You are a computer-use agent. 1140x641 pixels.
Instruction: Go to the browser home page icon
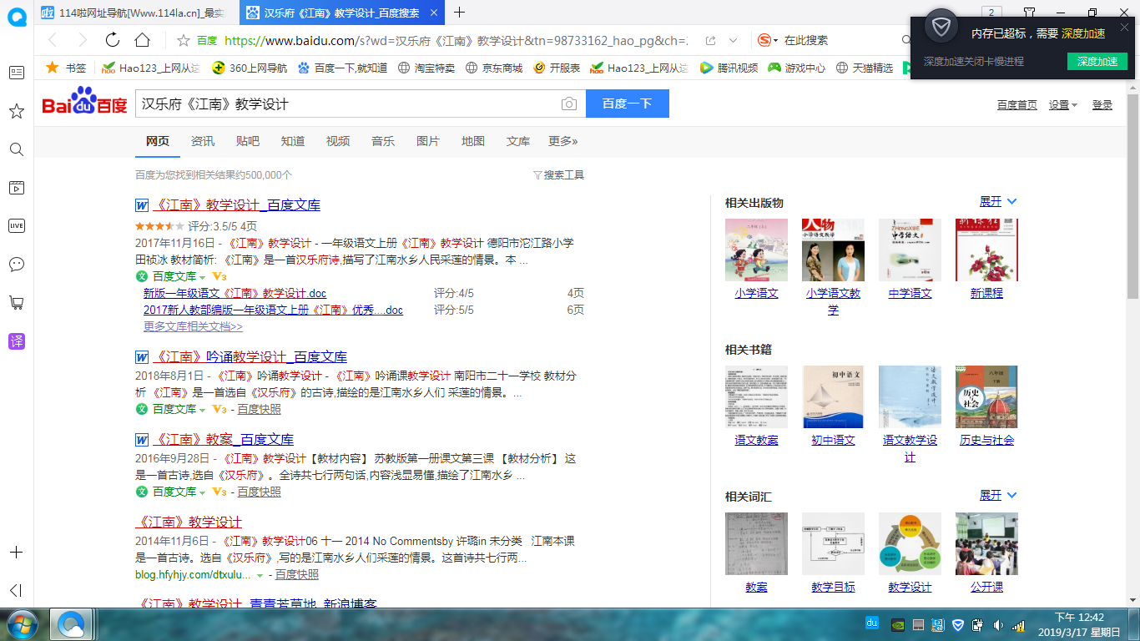143,40
